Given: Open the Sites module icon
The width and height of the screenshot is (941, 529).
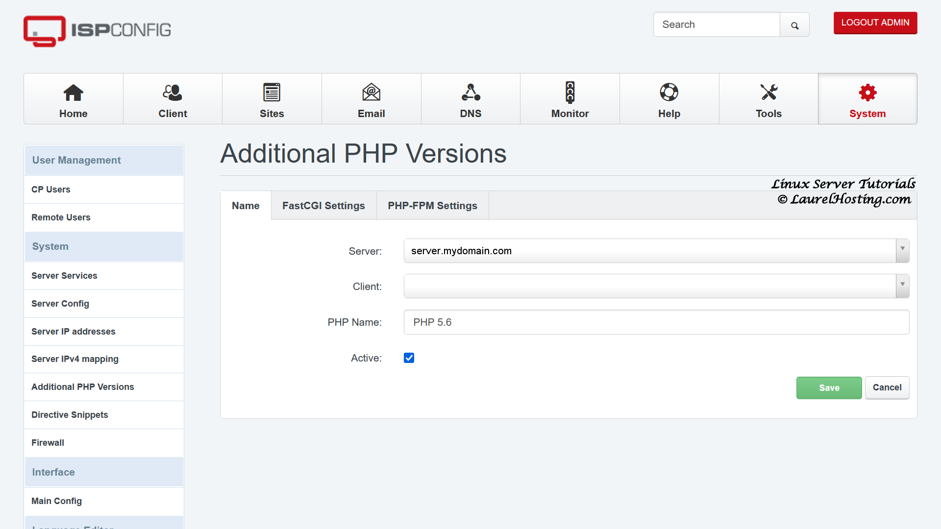Looking at the screenshot, I should (x=272, y=93).
